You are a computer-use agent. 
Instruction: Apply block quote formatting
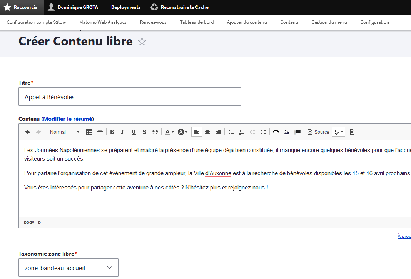(x=155, y=132)
